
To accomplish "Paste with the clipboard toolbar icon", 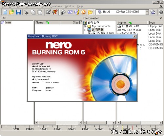I will coord(40,12).
